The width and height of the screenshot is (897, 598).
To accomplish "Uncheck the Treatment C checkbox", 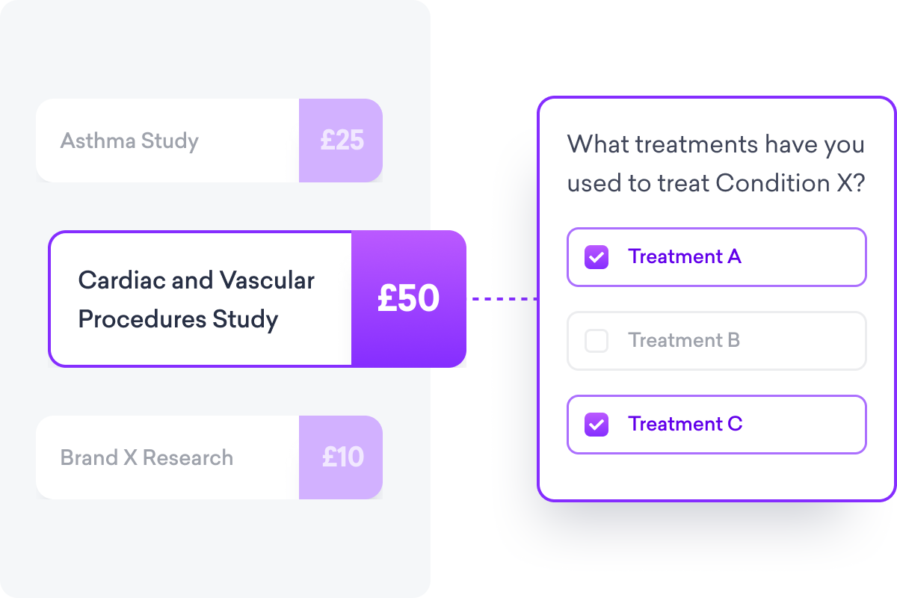I will click(x=597, y=425).
